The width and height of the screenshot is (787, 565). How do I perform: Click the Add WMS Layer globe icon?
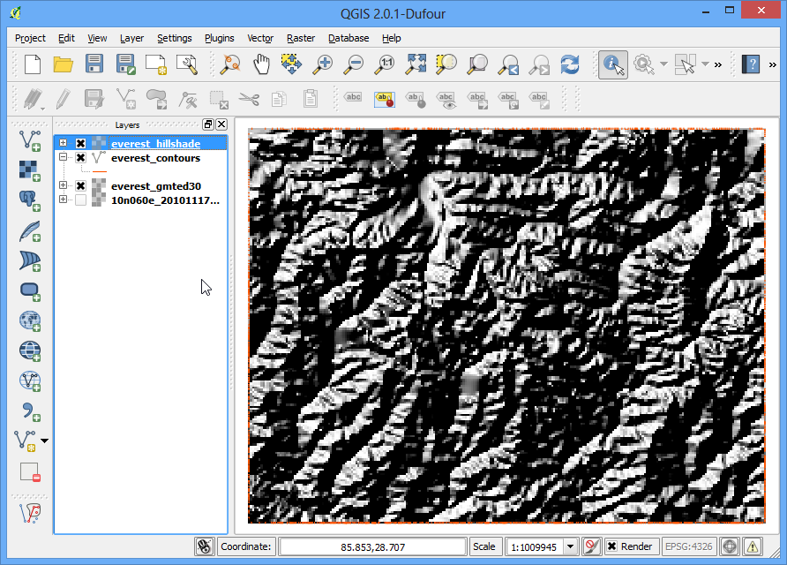[x=30, y=321]
